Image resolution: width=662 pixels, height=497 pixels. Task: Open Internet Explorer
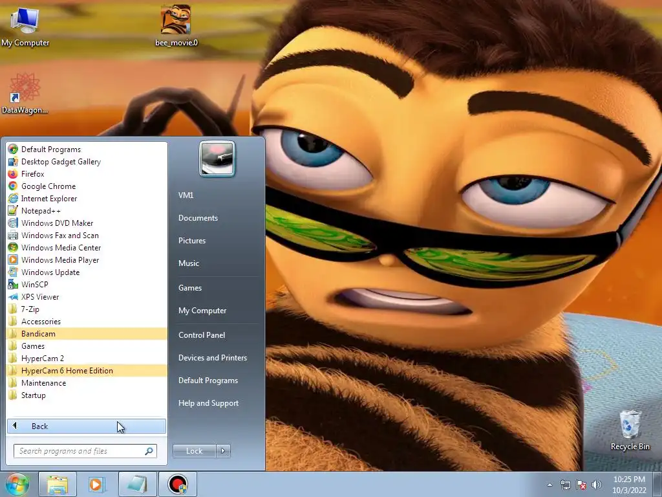[87, 198]
